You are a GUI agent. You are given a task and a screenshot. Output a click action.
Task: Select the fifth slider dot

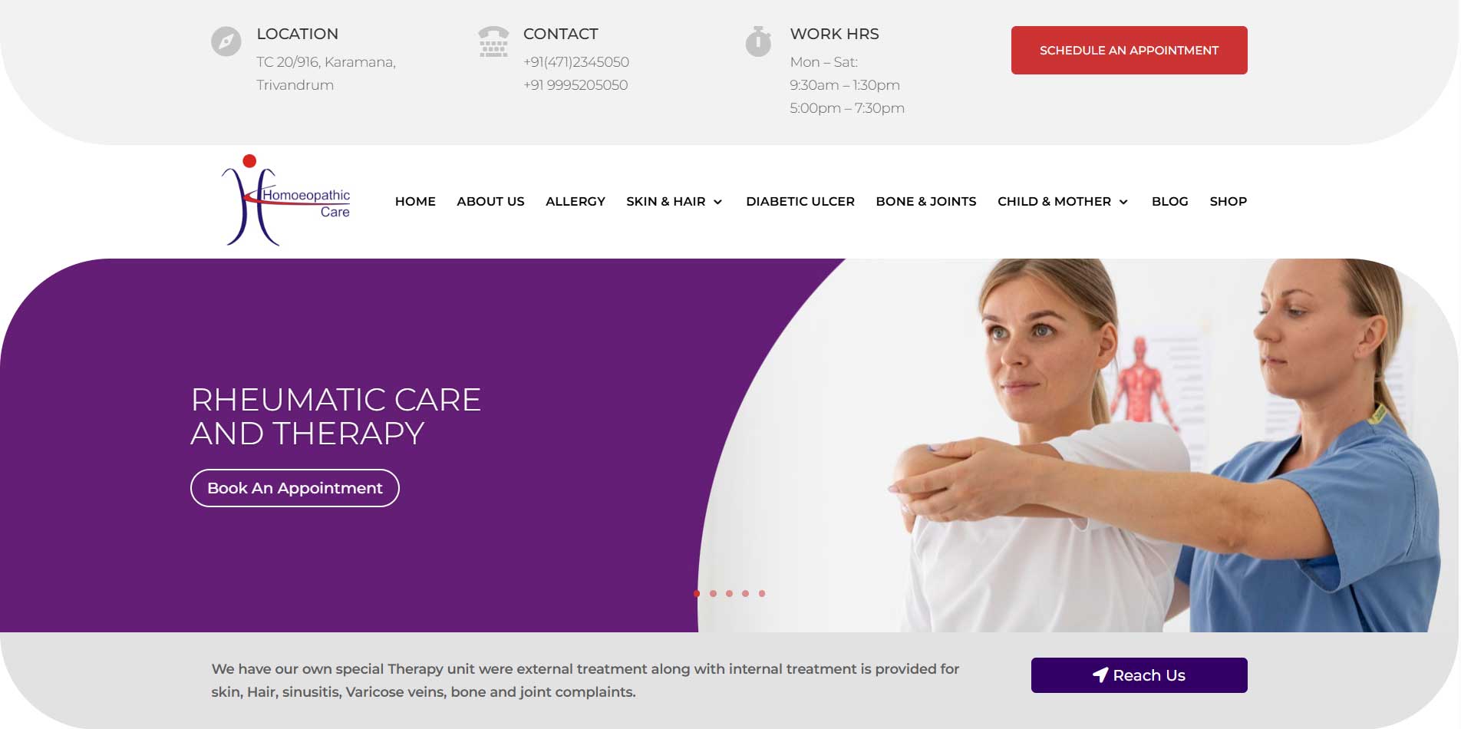point(762,593)
